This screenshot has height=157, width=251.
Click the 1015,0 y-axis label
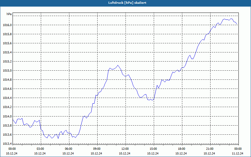pyautogui.click(x=7, y=71)
